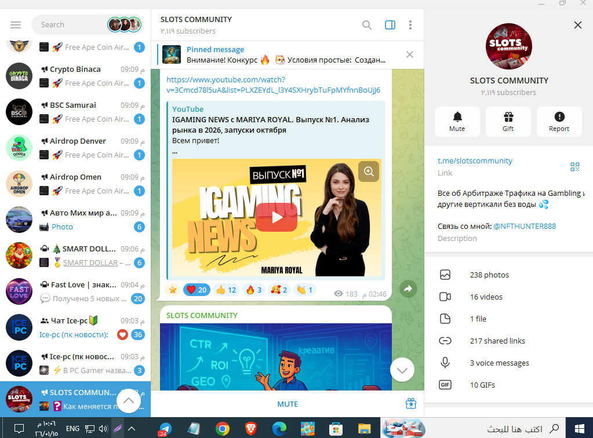This screenshot has width=593, height=438.
Task: Toggle the channel info side panel
Action: point(390,25)
